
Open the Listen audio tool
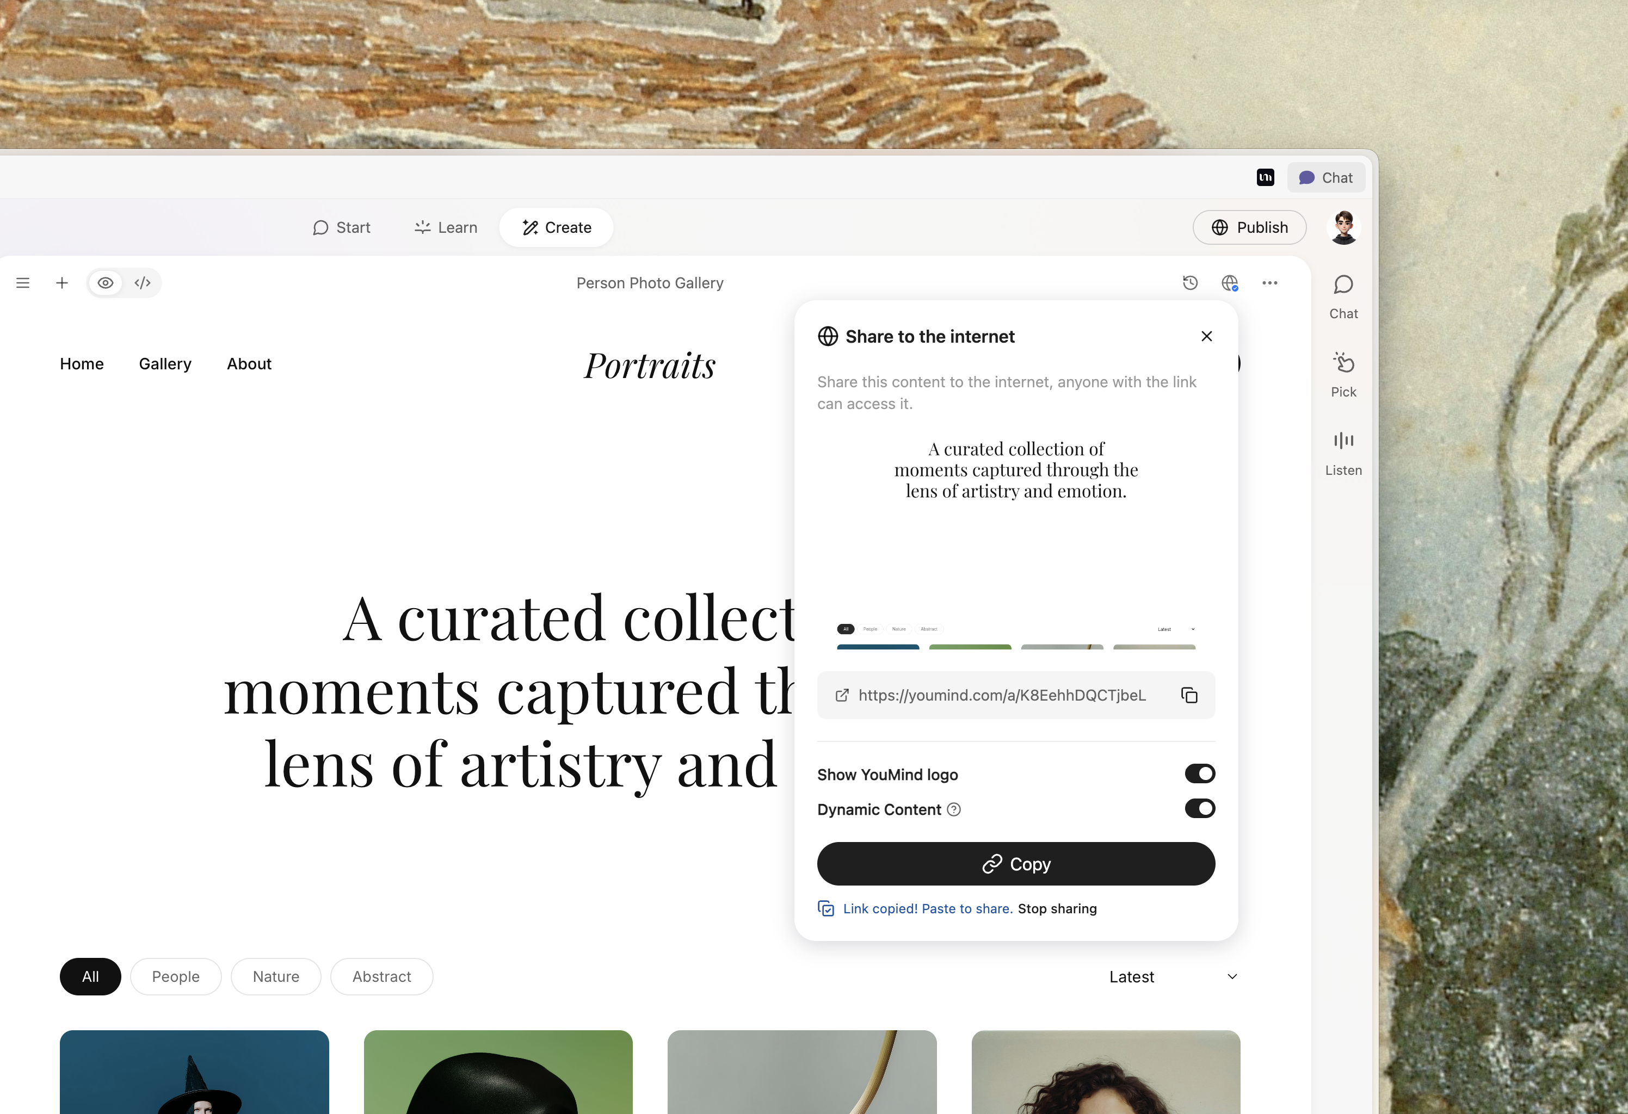[1343, 453]
